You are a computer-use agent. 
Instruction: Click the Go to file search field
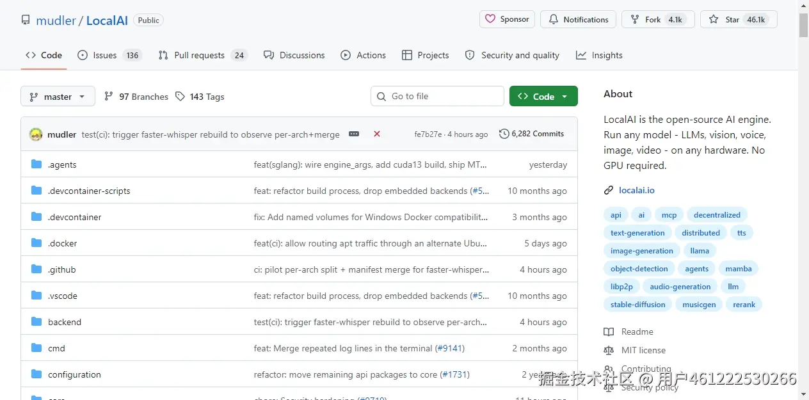(x=437, y=96)
